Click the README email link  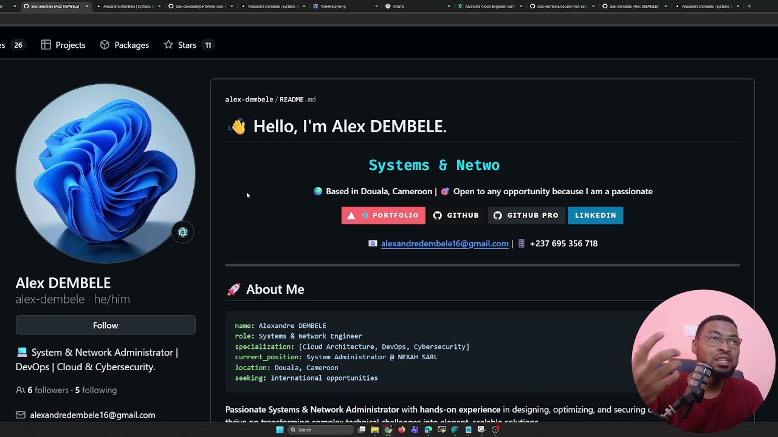click(445, 243)
